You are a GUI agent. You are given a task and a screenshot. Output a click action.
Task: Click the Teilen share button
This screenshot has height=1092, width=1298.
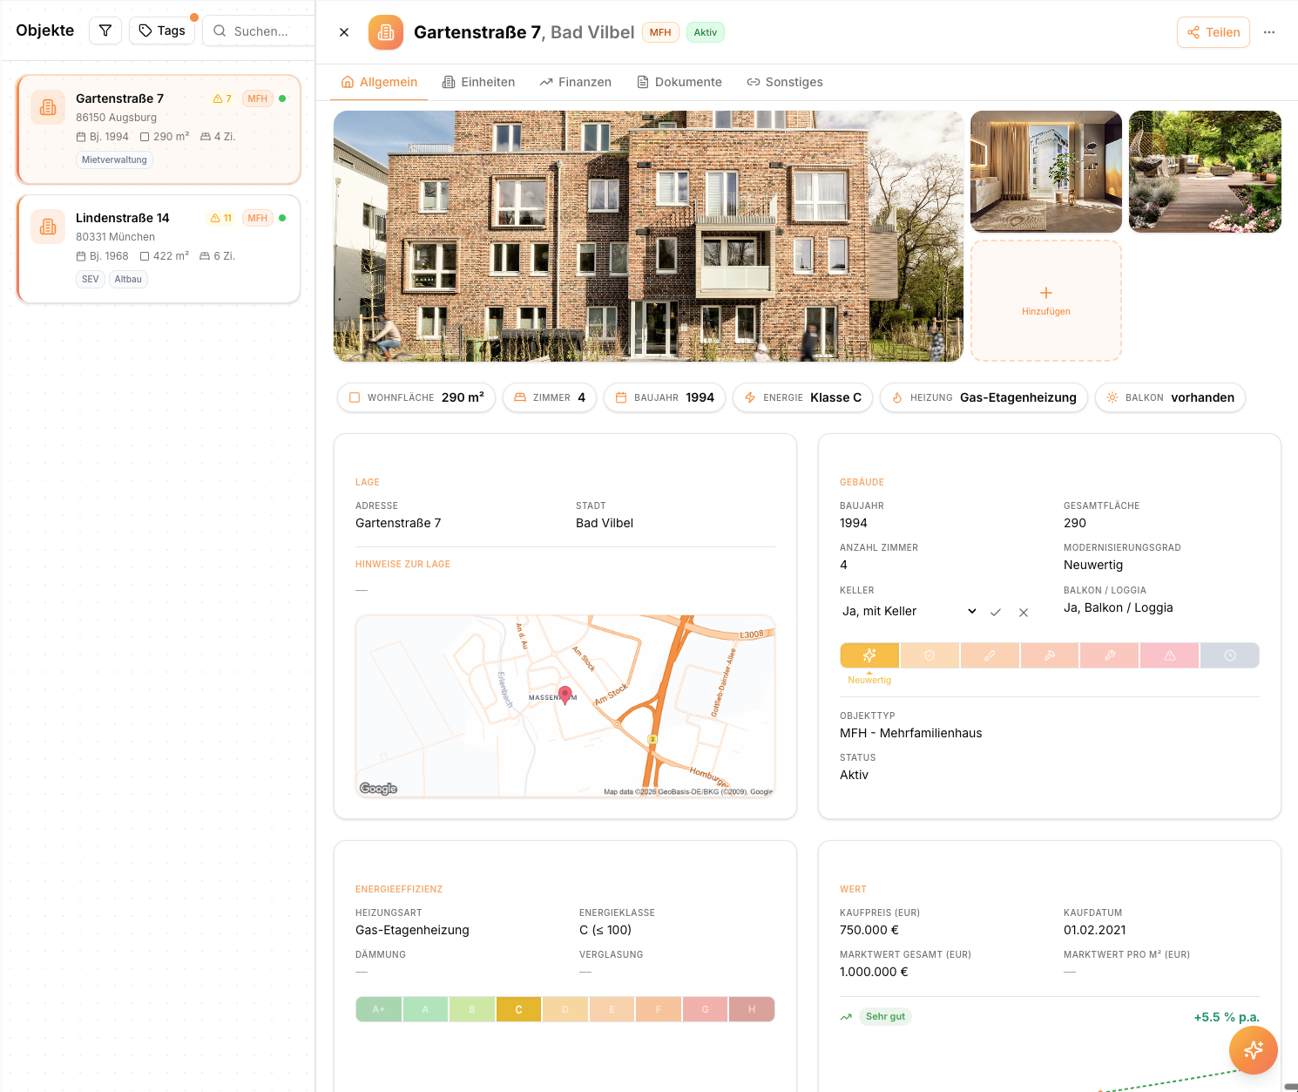[1213, 32]
